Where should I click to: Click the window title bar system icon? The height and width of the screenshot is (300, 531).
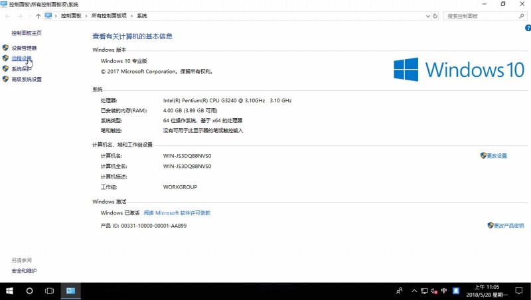pyautogui.click(x=4, y=4)
